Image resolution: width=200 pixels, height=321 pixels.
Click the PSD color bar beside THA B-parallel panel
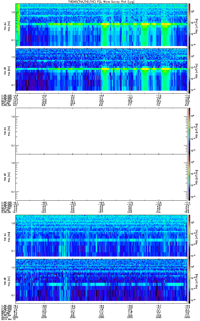tap(189, 70)
